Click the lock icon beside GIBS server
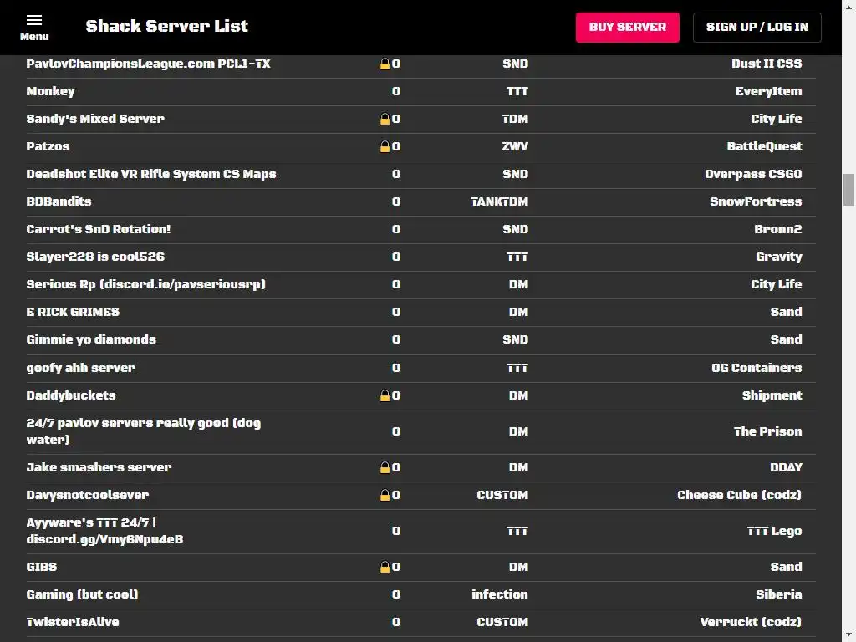The image size is (856, 642). click(385, 568)
